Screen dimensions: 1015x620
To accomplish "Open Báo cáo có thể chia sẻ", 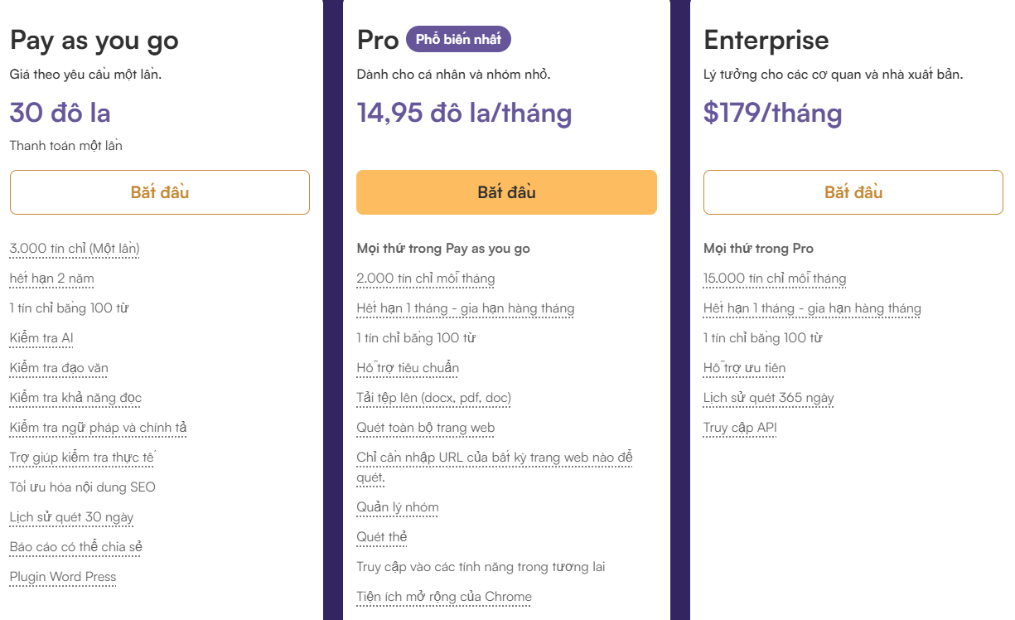I will tap(76, 547).
